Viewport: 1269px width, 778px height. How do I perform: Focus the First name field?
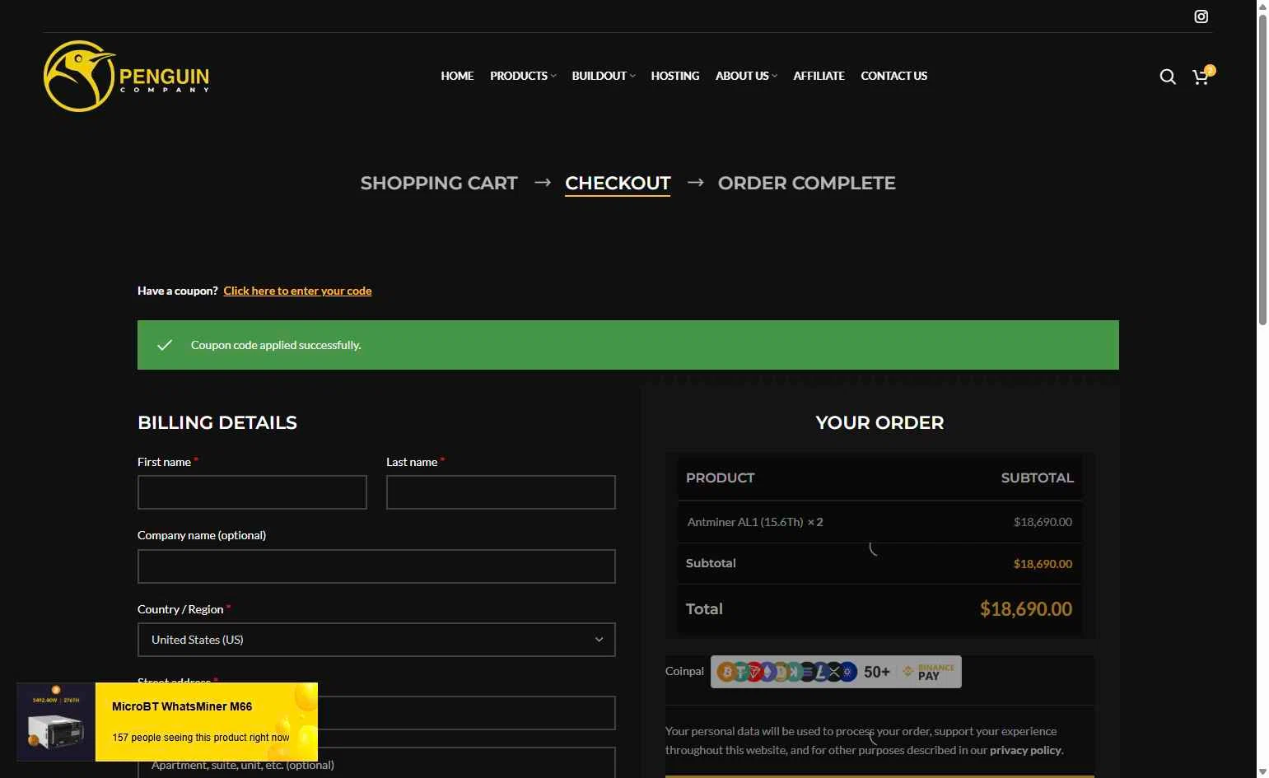click(x=252, y=492)
